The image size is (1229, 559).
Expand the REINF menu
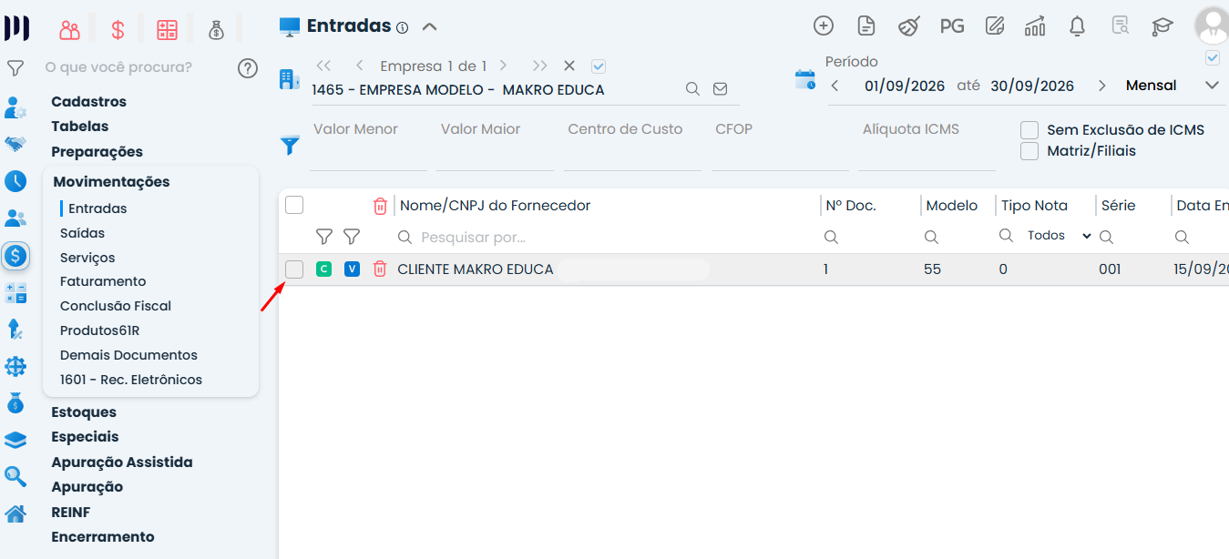click(71, 513)
